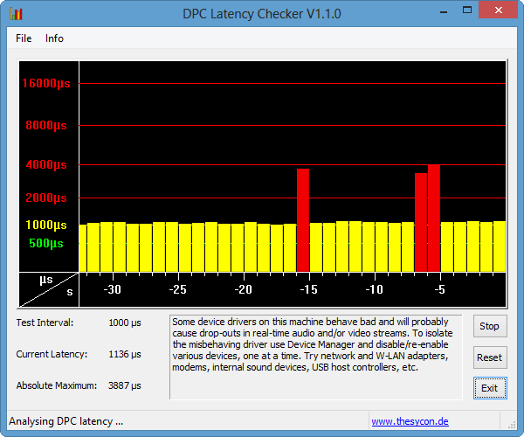Open the www.thesycon.de link
Screen dimensions: 524x437
[x=410, y=421]
